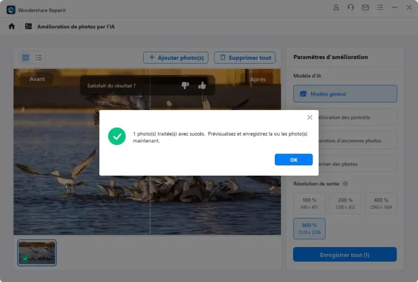418x282 pixels.
Task: Click the home icon in the breadcrumb
Action: 11,27
